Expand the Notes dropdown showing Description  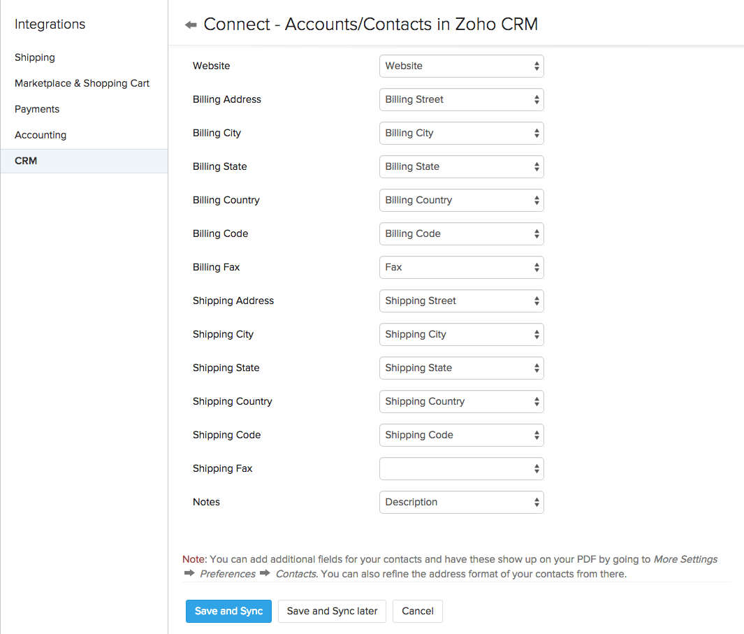click(461, 502)
